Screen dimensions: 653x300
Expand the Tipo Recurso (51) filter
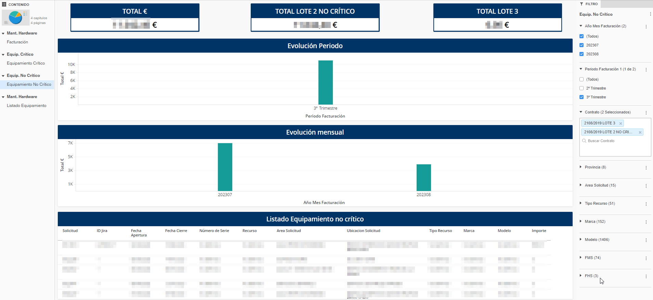coord(581,203)
